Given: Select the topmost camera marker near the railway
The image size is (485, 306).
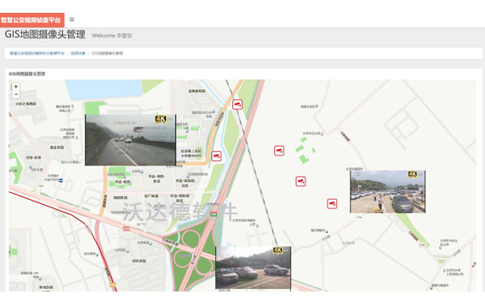Looking at the screenshot, I should click(237, 105).
